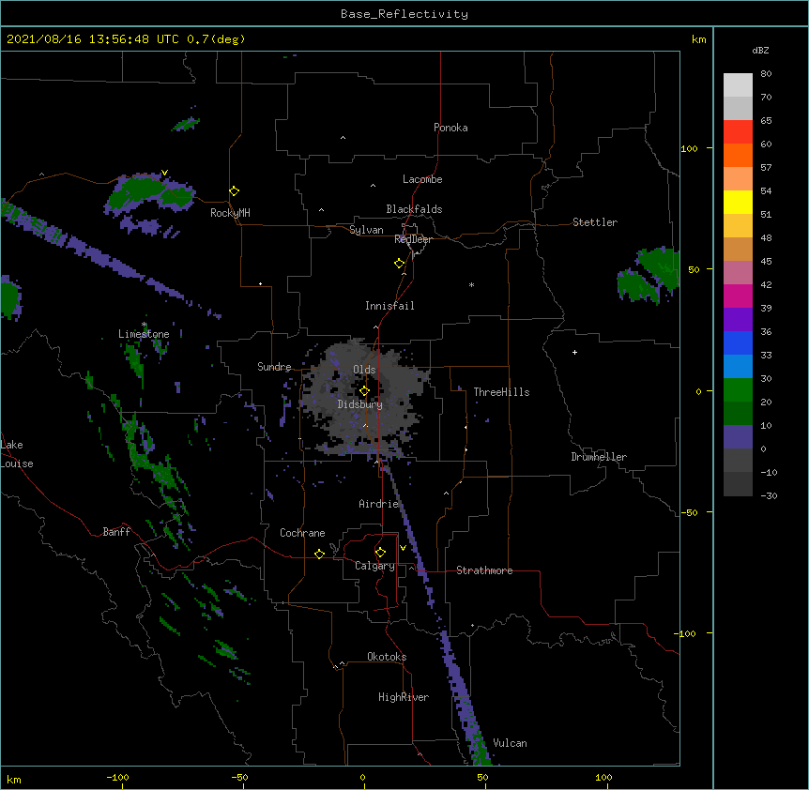Click the Calgary label
This screenshot has width=809, height=790.
(374, 566)
